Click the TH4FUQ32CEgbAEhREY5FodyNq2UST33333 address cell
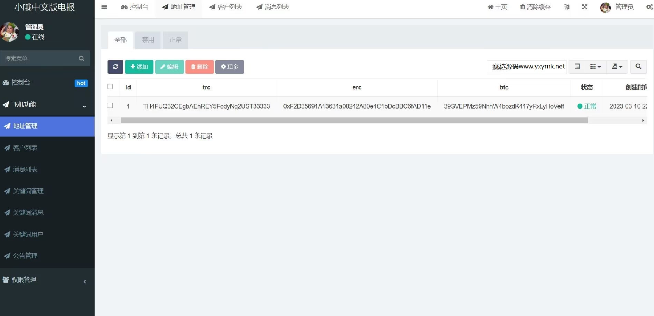 click(207, 106)
